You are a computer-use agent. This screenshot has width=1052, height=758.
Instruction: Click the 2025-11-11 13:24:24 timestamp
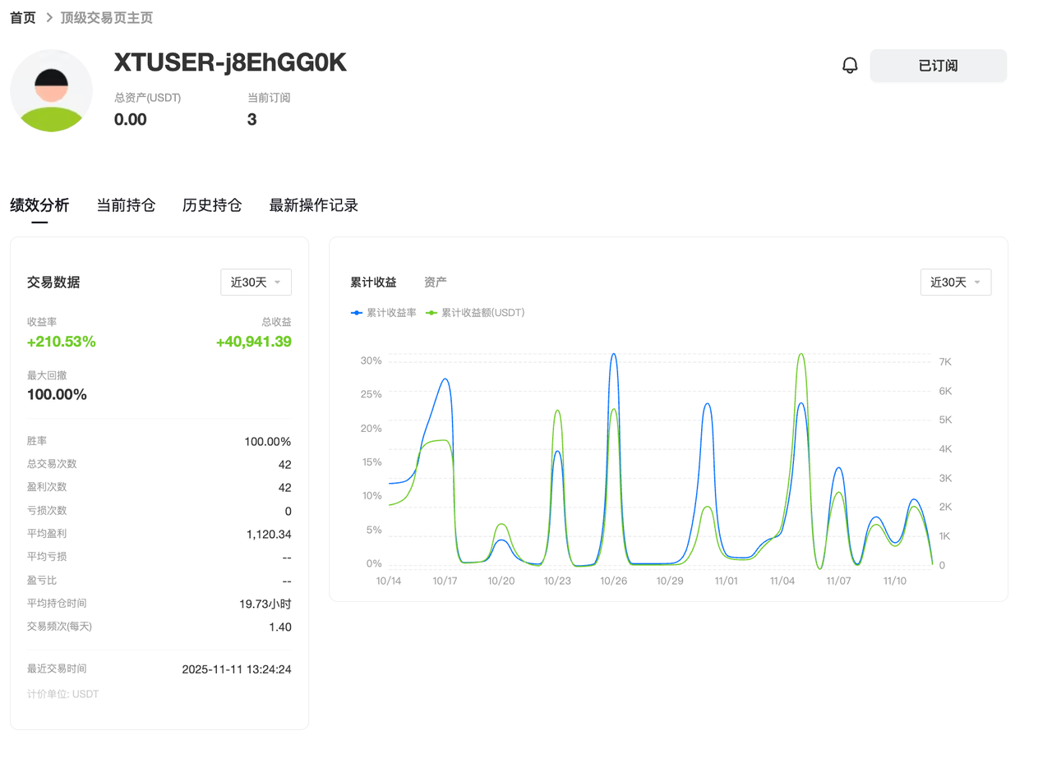(237, 669)
